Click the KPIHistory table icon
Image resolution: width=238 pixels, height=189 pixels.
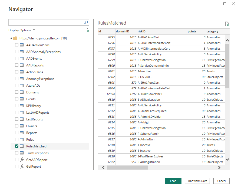[22, 106]
